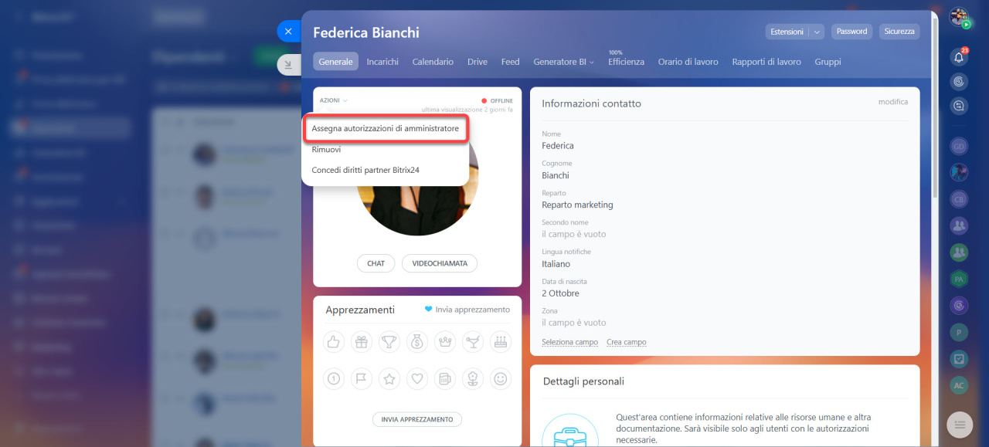Select Assegna autorizzazioni di amministratore
989x447 pixels.
coord(386,129)
